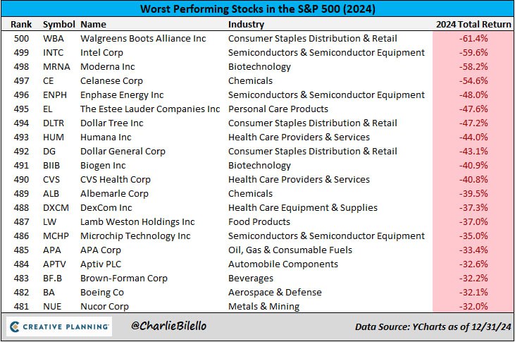Select Humana's Health Care Providers & Services cell
The height and width of the screenshot is (342, 515).
click(x=299, y=137)
